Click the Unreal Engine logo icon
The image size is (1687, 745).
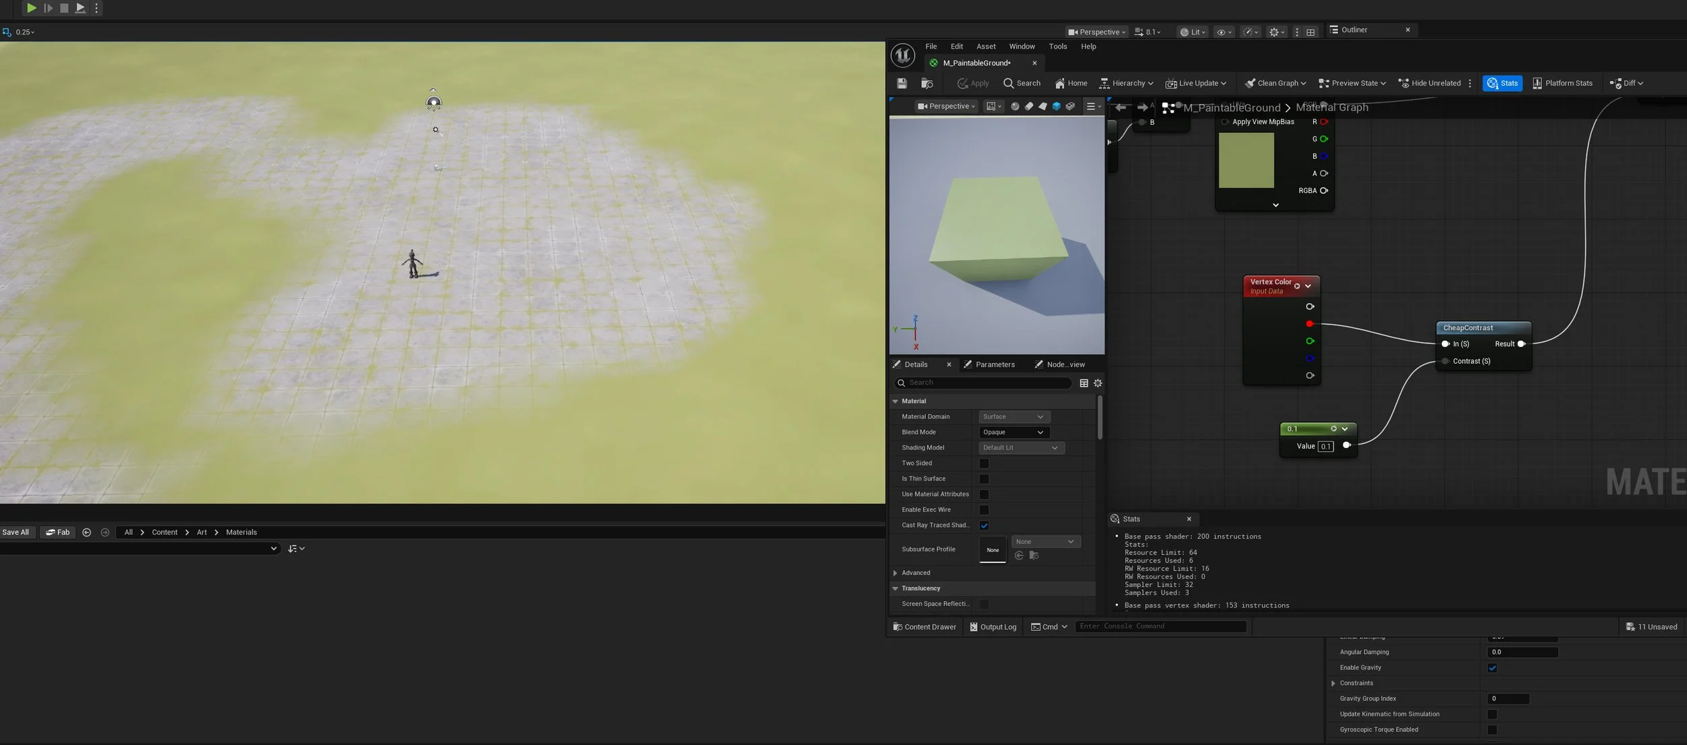tap(903, 55)
